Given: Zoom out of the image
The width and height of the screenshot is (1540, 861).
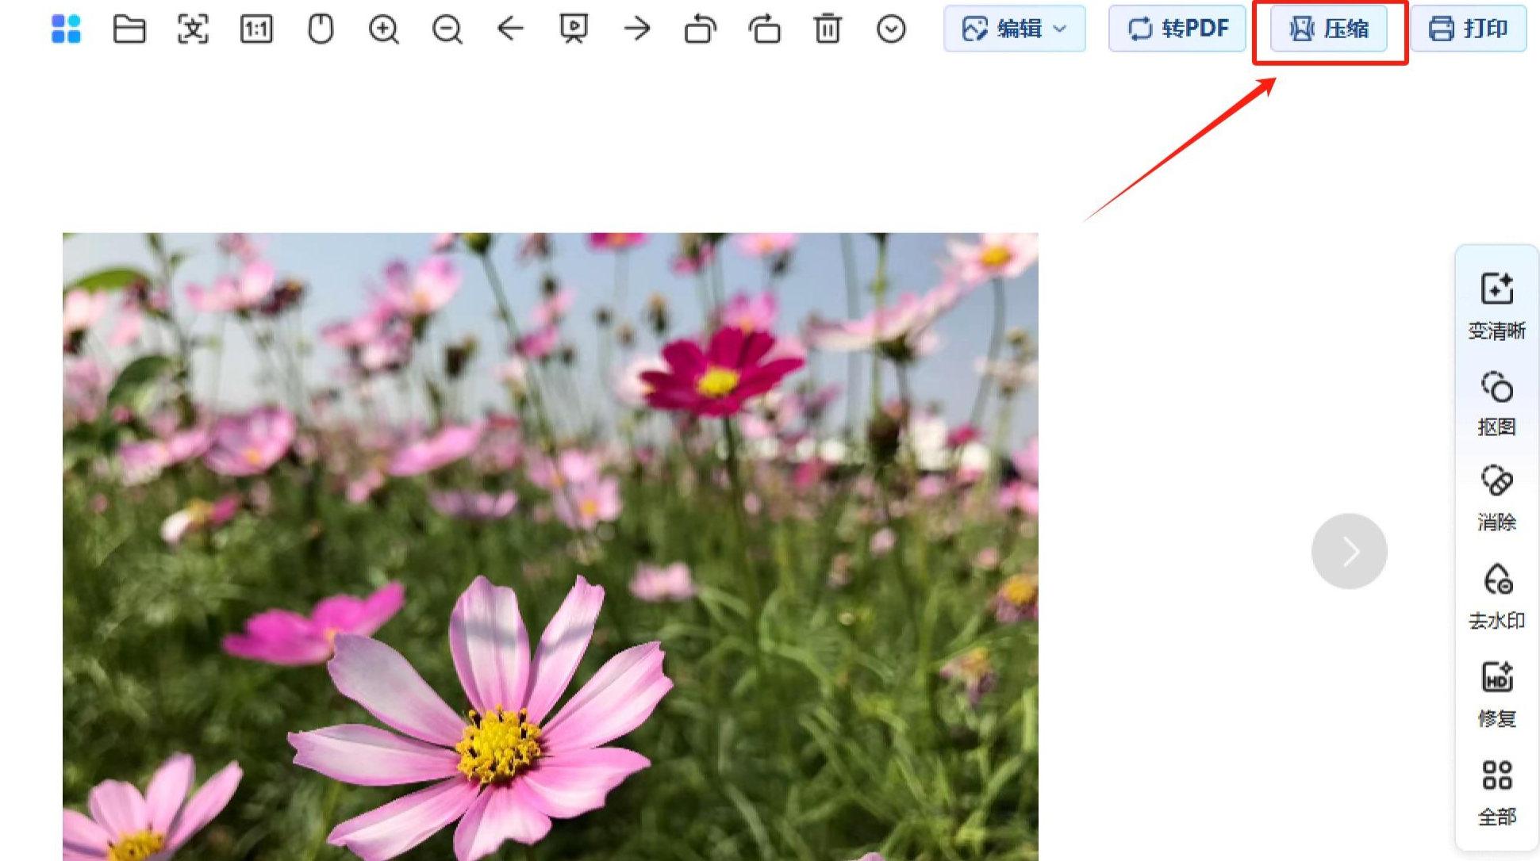Looking at the screenshot, I should click(447, 29).
